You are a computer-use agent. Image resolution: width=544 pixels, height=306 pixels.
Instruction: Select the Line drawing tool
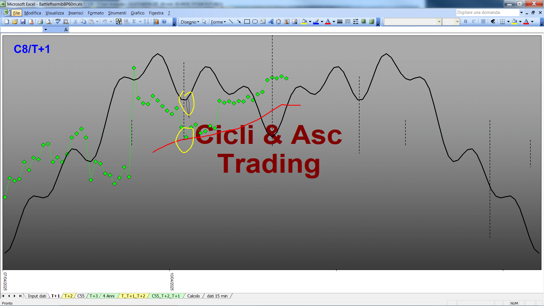tap(231, 22)
